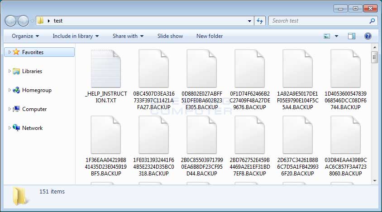Click the Network icon
Viewport: 382px width, 212px height.
[16, 128]
